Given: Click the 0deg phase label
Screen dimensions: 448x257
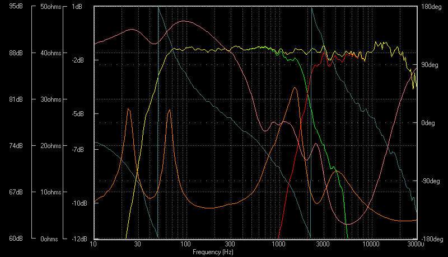Looking at the screenshot, I should 428,123.
